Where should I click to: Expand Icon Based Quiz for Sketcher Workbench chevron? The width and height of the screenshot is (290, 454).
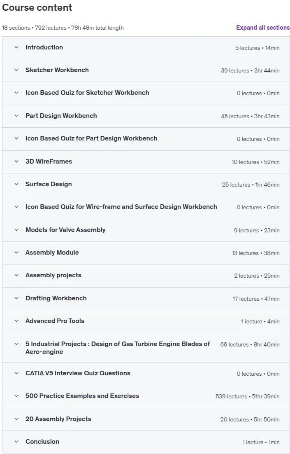point(16,93)
